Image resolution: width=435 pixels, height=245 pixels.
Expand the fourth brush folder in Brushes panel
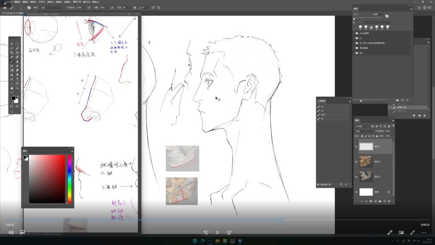(x=354, y=48)
